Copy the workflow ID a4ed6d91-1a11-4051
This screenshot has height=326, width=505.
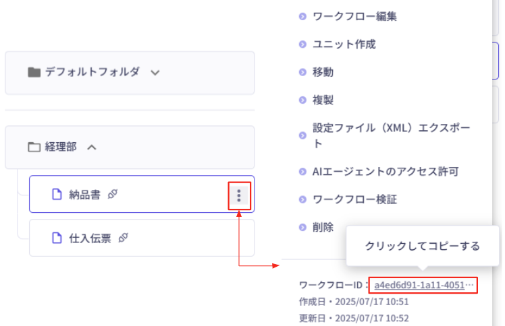[x=423, y=285]
